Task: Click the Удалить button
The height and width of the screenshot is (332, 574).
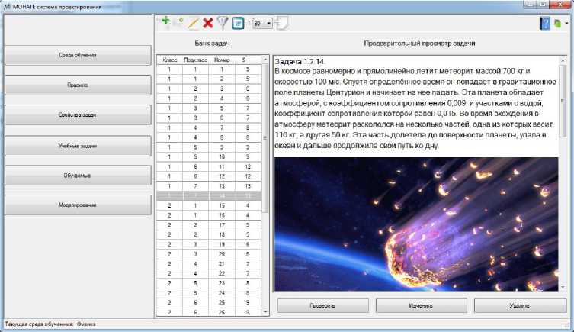Action: 520,305
